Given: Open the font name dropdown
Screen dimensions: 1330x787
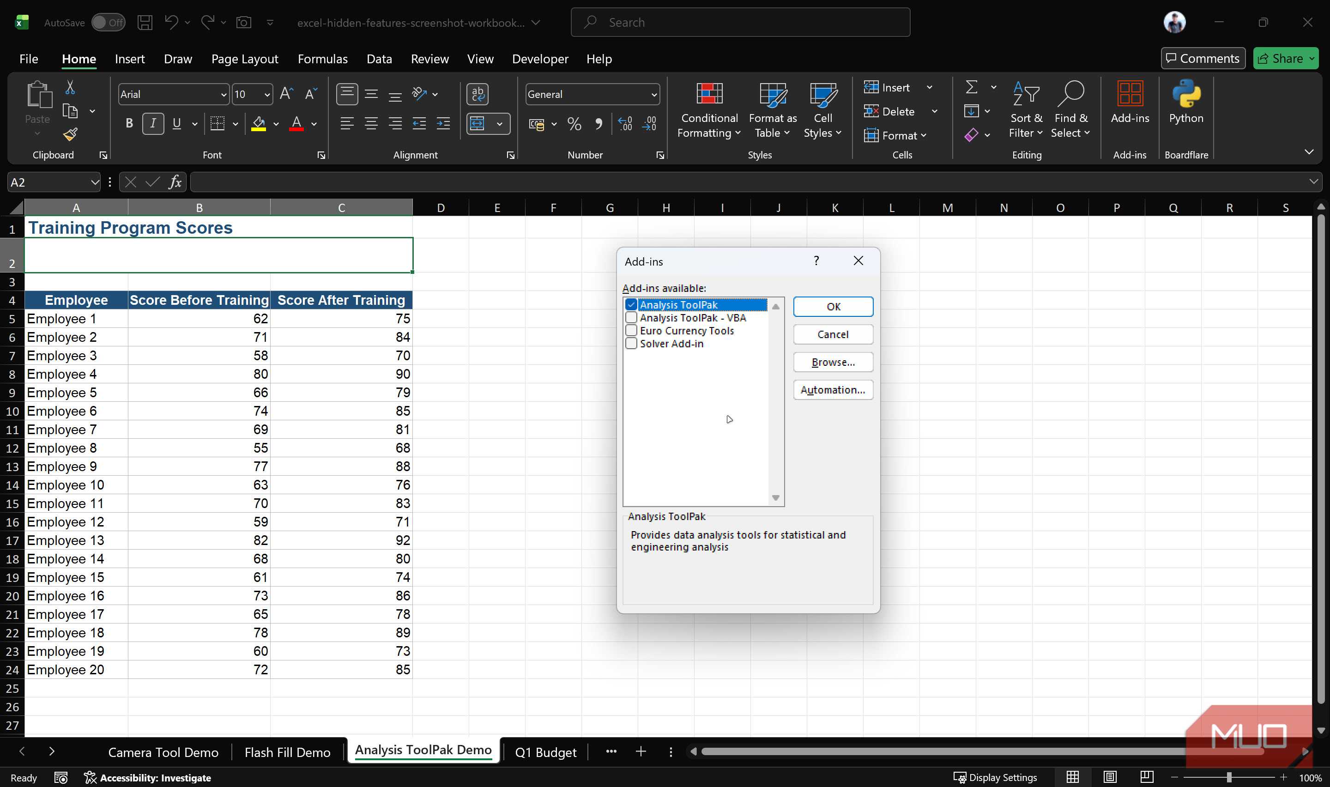Looking at the screenshot, I should tap(223, 95).
